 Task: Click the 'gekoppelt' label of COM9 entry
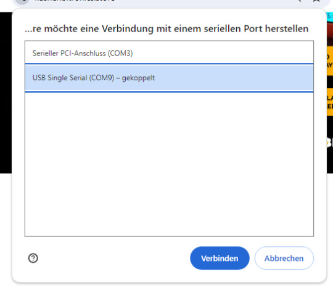tap(138, 78)
